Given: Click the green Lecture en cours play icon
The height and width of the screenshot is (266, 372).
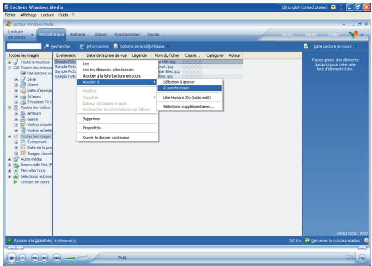Looking at the screenshot, I should point(16,182).
